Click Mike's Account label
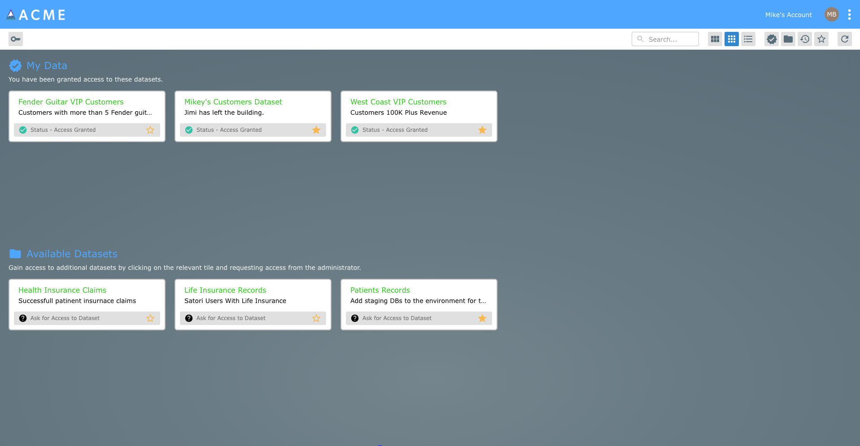The width and height of the screenshot is (860, 446). pos(789,15)
